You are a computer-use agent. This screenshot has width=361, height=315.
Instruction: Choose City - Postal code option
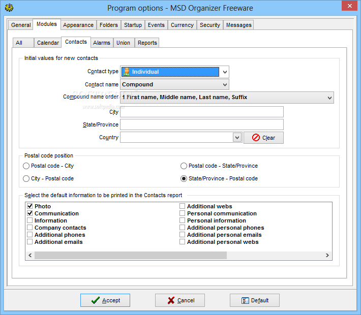click(48, 178)
